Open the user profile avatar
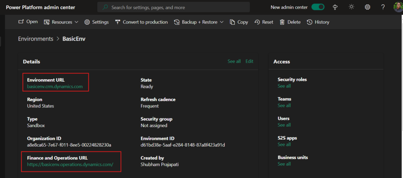 pos(398,7)
